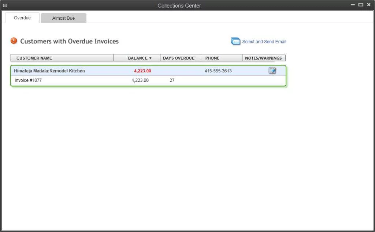Click the red 4,223.00 balance amount

click(142, 71)
